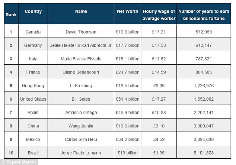Click the Carlos Slim Helu cell
Viewport: 236px width, 165px height.
tap(81, 139)
